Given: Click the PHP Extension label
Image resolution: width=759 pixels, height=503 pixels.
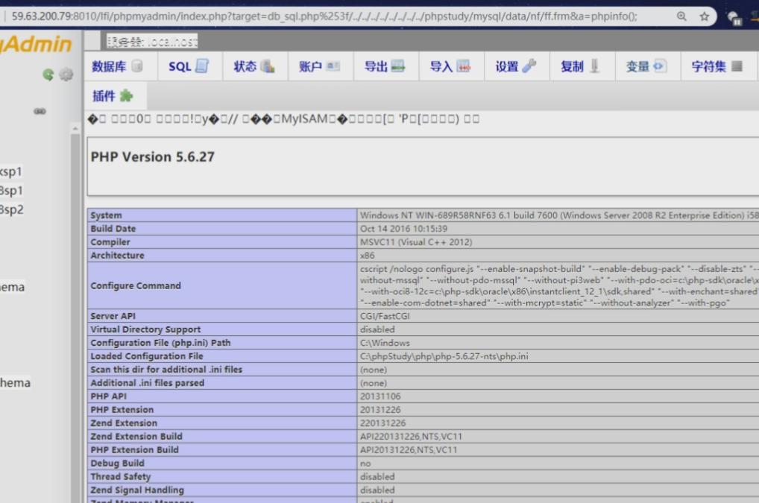Looking at the screenshot, I should (122, 410).
